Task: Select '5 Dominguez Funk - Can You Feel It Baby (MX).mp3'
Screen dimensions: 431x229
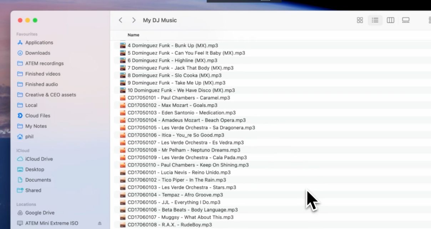Action: click(x=186, y=53)
